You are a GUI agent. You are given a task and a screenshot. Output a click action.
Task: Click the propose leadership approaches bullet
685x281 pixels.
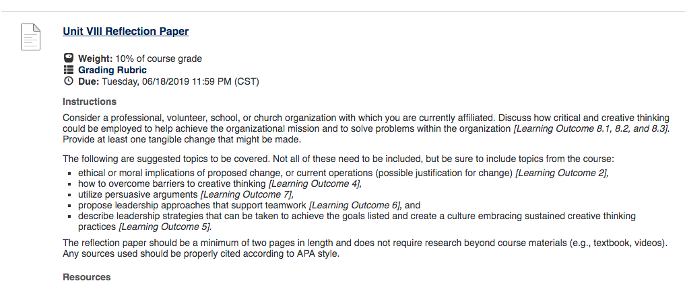(x=249, y=205)
